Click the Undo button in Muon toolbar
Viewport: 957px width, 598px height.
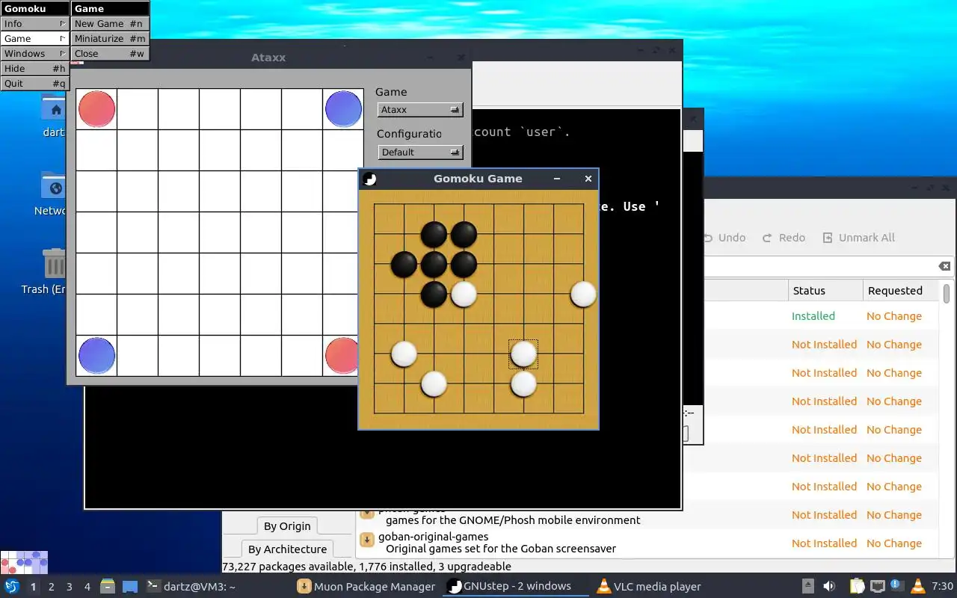724,238
